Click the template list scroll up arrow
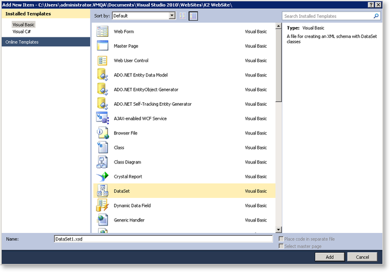Viewport: 390px width, 272px height. [x=279, y=26]
